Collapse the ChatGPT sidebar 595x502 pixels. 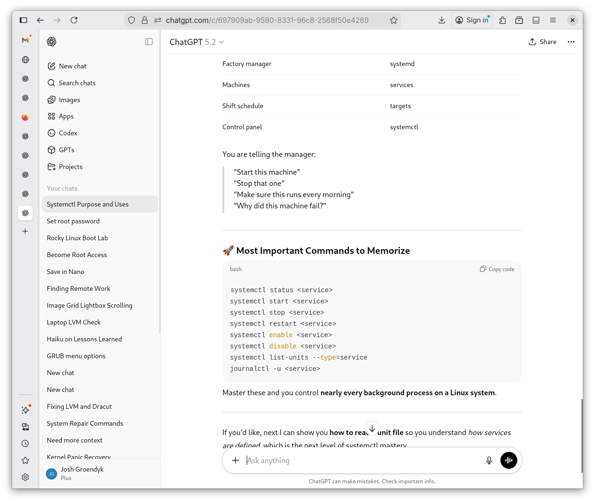(x=149, y=42)
